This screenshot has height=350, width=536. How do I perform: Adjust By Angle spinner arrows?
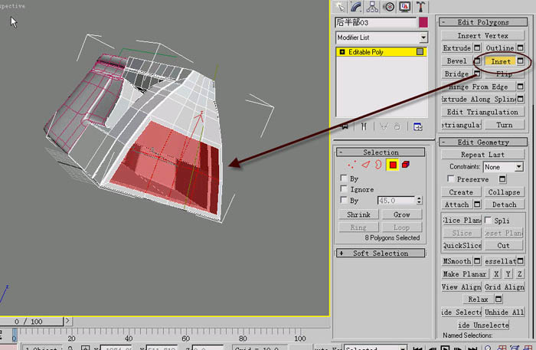pos(419,201)
